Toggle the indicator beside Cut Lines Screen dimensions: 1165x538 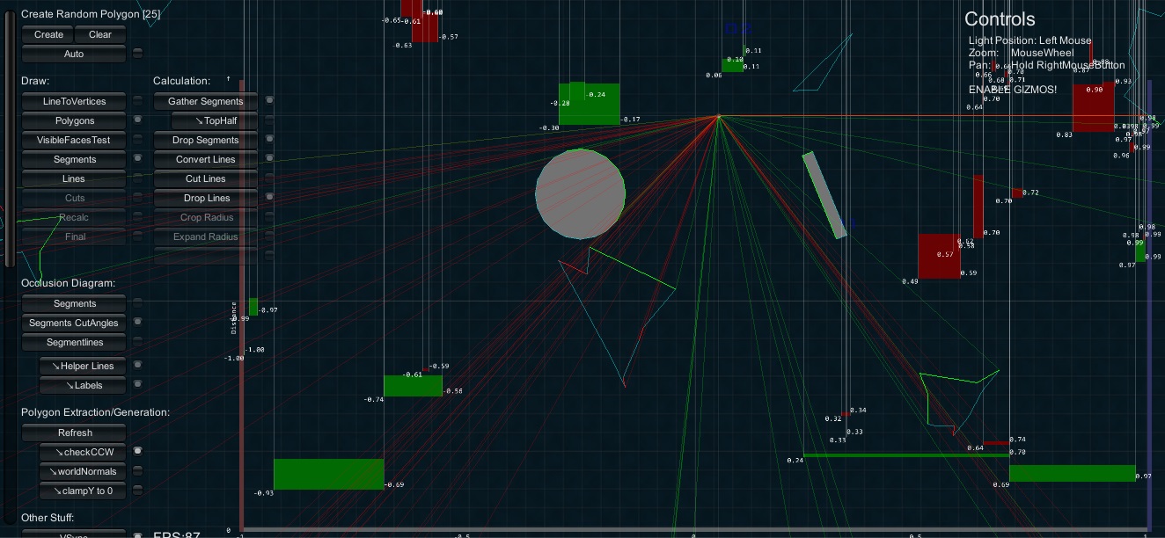(269, 178)
